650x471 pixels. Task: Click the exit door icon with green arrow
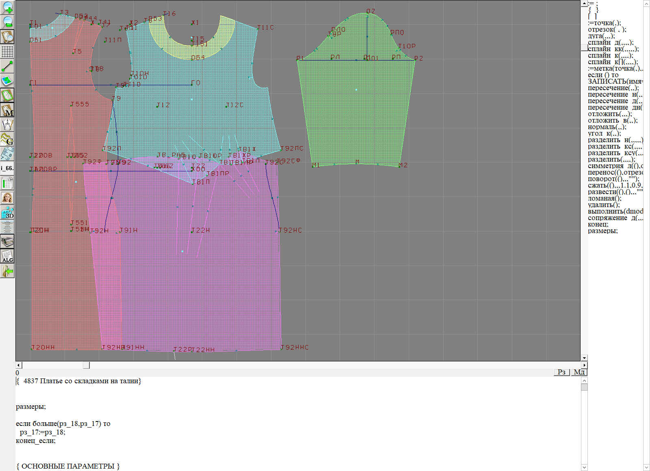7,271
